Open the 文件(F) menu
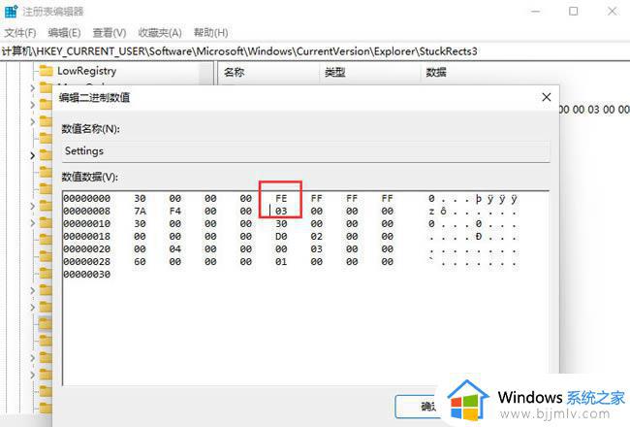This screenshot has height=427, width=630. point(19,33)
